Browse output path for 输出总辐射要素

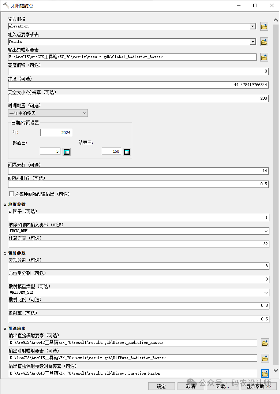(264, 57)
